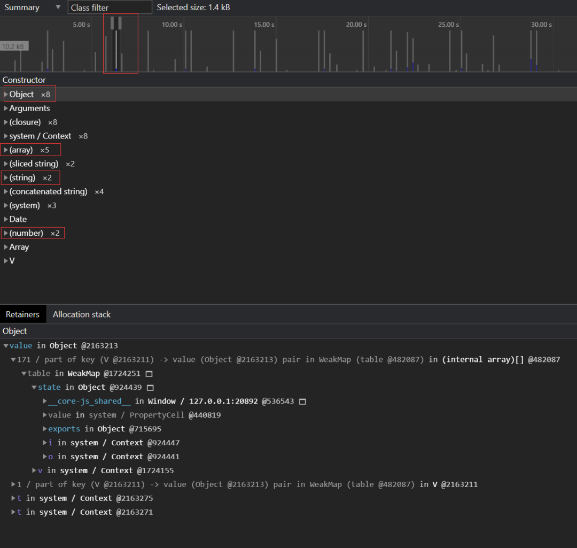Click the icon beside WeakMap @1724251

point(149,374)
